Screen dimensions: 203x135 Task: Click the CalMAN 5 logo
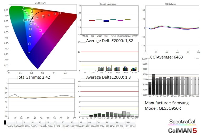point(182,130)
